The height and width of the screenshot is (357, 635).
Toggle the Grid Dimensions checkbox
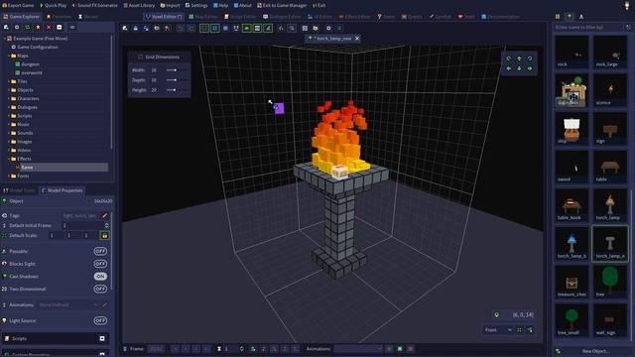coord(140,57)
